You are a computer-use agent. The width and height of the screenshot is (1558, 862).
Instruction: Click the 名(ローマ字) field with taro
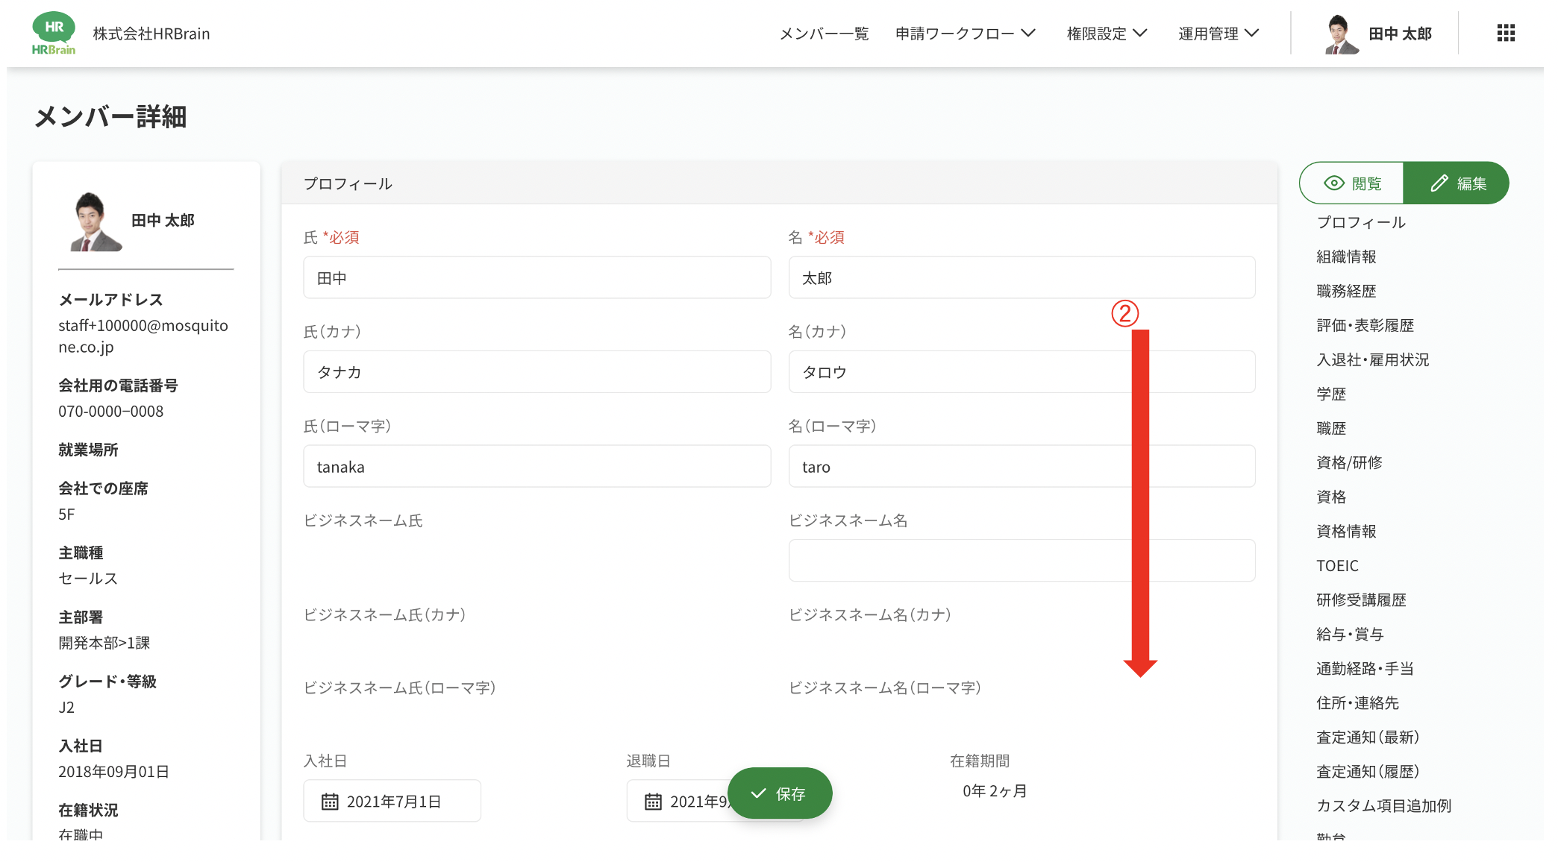pos(1022,466)
